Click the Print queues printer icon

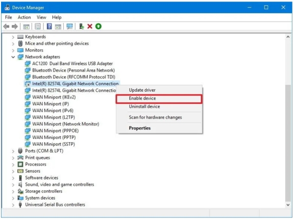[20, 157]
